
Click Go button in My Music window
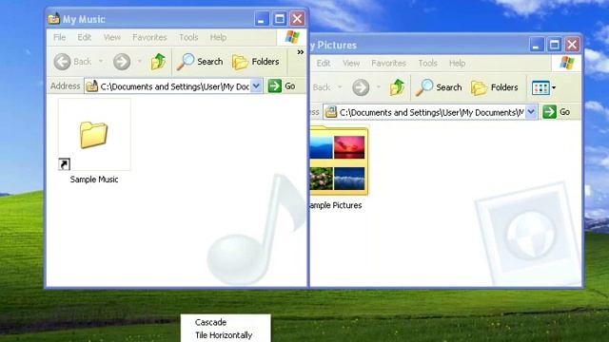(282, 86)
